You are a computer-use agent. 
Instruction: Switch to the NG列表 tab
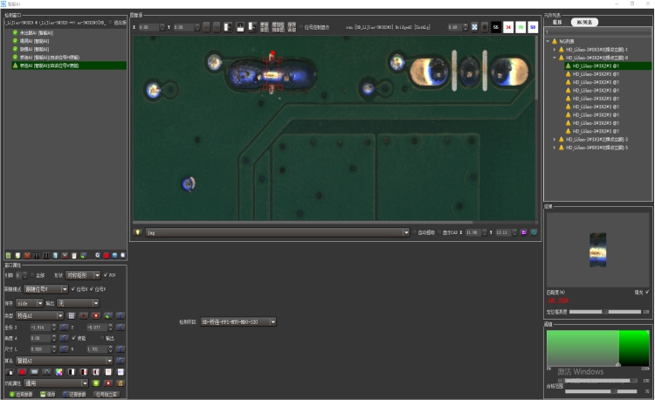click(x=586, y=21)
